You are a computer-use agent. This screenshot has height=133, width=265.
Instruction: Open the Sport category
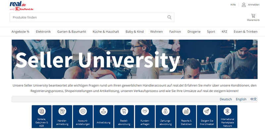click(x=211, y=32)
